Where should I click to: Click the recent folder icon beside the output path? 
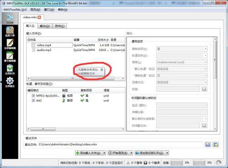[x=216, y=144]
